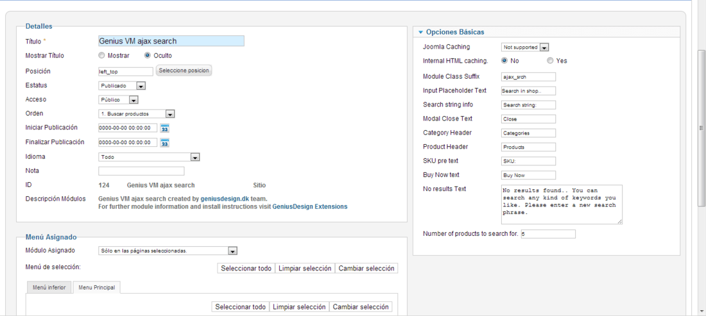Click upper Cambiar selección button
706x316 pixels.
[366, 269]
